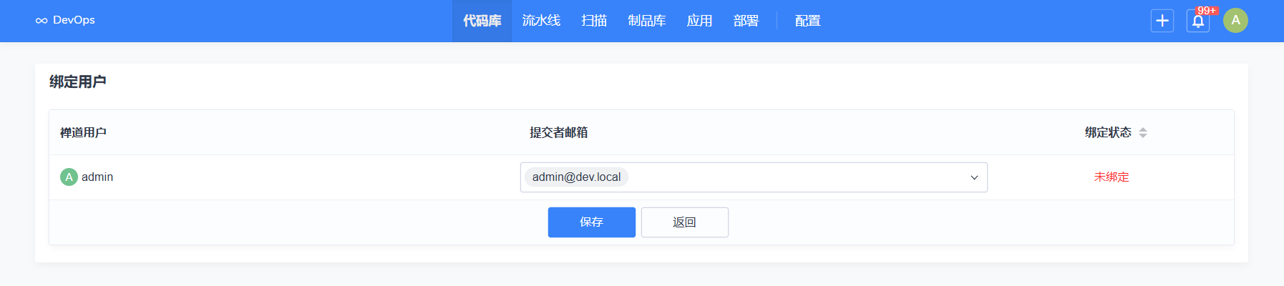
Task: Click the user avatar in top bar
Action: (1235, 21)
